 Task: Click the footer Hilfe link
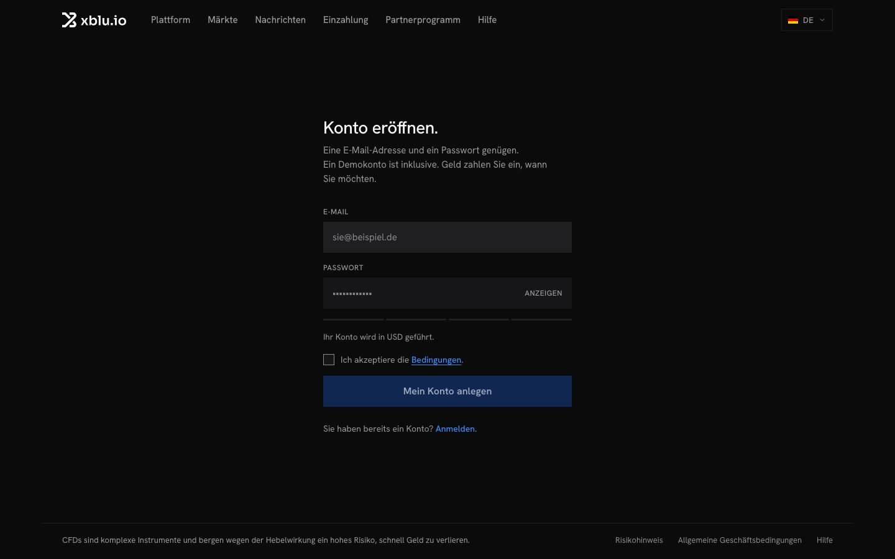(x=825, y=540)
